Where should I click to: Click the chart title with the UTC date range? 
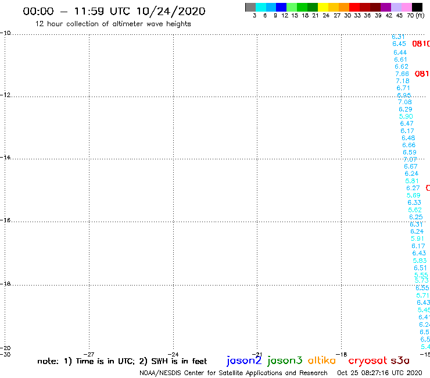[x=114, y=11]
